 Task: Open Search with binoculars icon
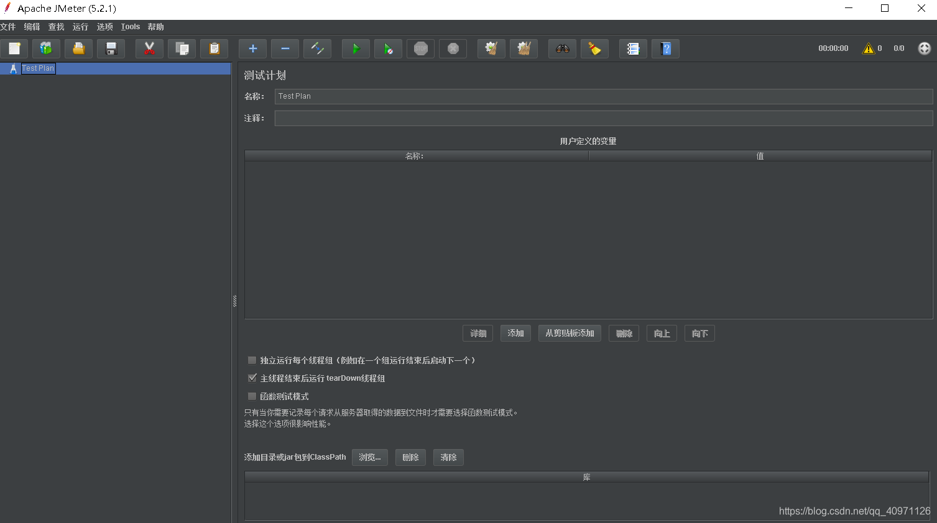click(x=562, y=48)
